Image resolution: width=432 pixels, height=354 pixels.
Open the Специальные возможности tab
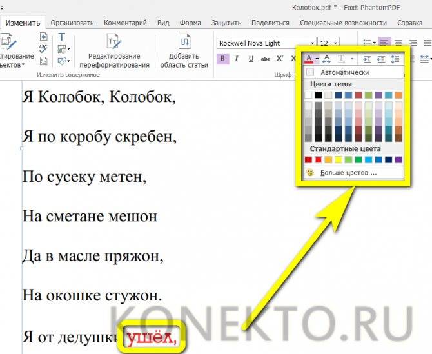click(x=343, y=23)
